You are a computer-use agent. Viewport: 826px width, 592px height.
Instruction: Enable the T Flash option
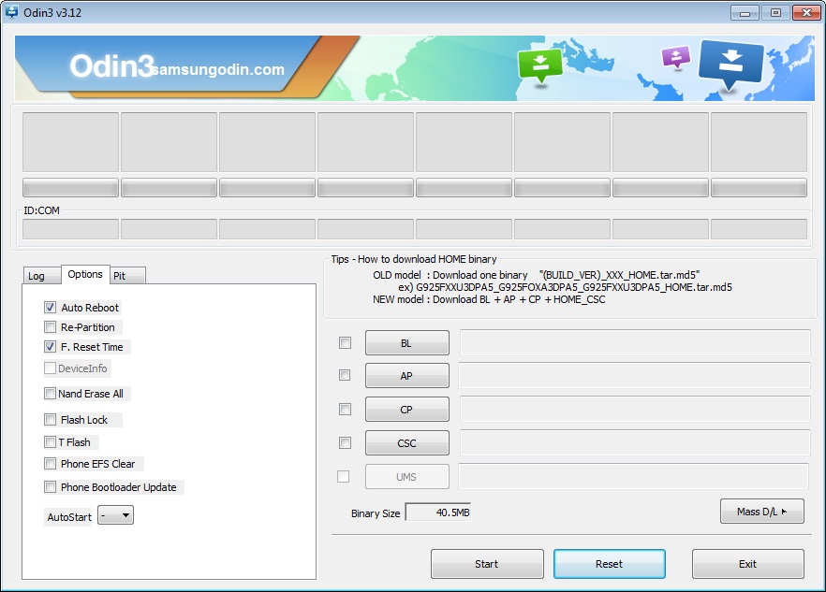pos(50,442)
